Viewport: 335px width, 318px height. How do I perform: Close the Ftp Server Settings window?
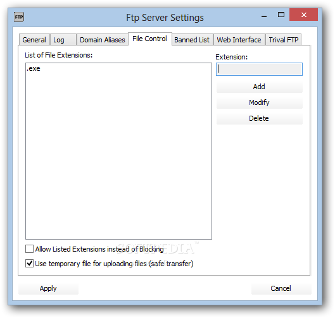(303, 15)
